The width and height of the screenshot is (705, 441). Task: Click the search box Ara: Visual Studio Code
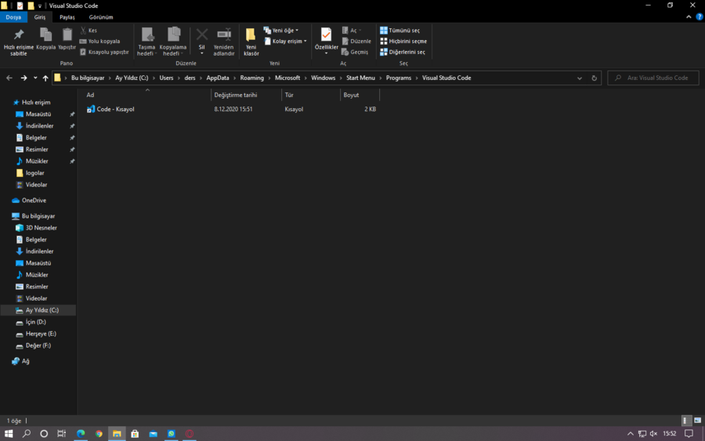tap(653, 78)
